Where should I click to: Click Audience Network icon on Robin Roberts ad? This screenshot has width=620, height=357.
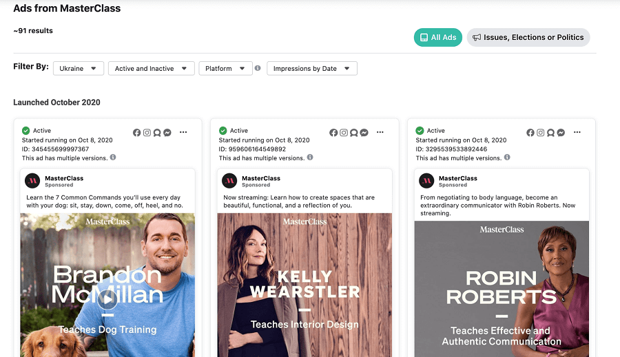(551, 133)
